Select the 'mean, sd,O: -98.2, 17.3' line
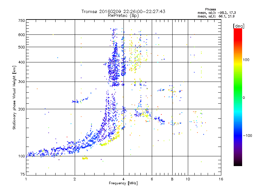 [216, 13]
